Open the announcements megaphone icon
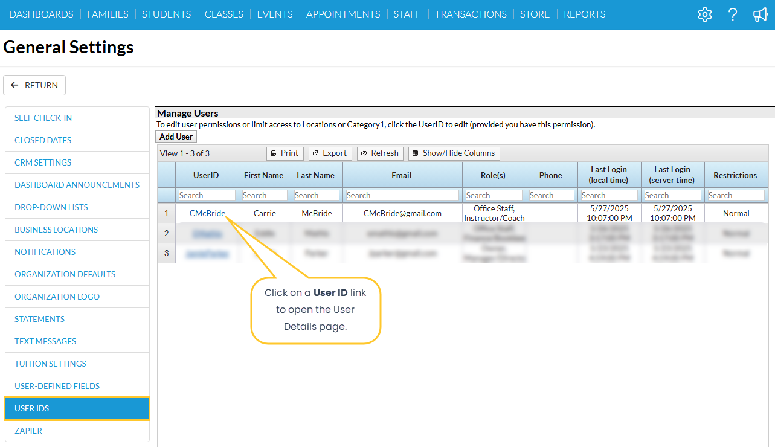 tap(761, 14)
